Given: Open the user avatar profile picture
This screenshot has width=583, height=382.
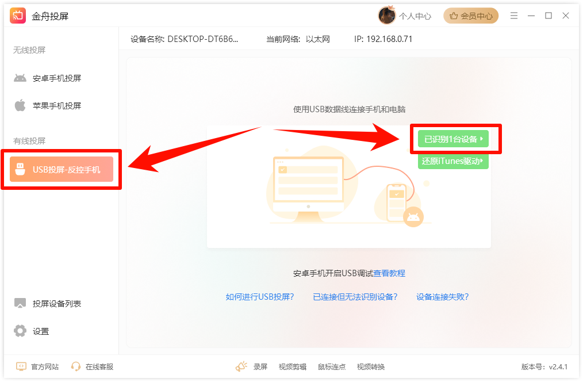Looking at the screenshot, I should [x=386, y=16].
